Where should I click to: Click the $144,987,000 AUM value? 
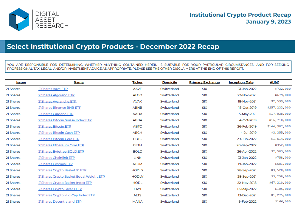279,126
